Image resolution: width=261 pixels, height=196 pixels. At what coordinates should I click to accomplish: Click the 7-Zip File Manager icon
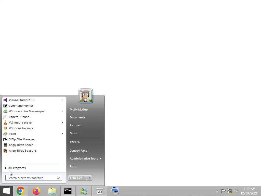[x=5, y=139]
